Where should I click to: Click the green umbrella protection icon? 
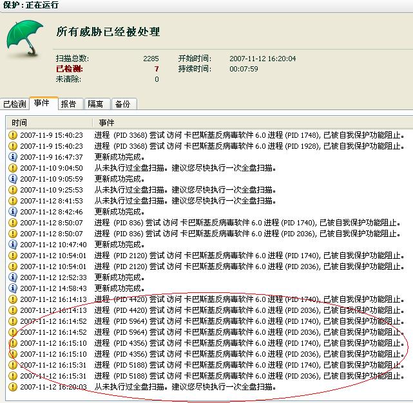24,38
